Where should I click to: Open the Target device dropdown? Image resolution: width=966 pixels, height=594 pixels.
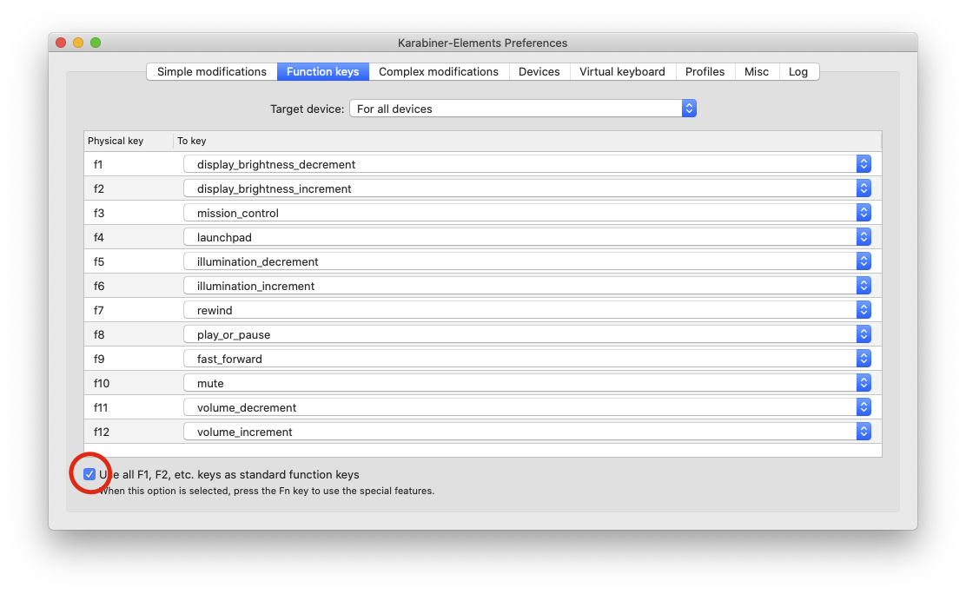(522, 109)
